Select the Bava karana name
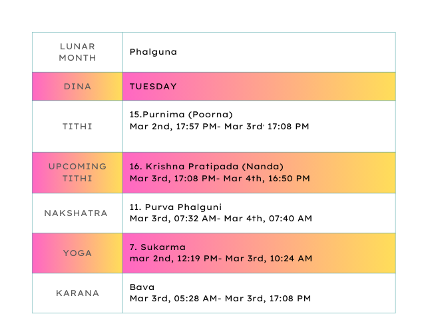Screen dimensions: 426x320 click(142, 287)
